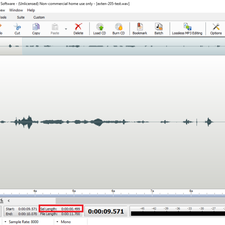
Task: Open the Mono channel dropdown
Action: coord(64,222)
